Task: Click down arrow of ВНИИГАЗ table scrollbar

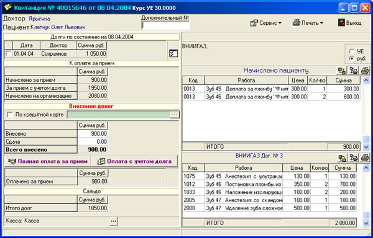Action: 366,223
